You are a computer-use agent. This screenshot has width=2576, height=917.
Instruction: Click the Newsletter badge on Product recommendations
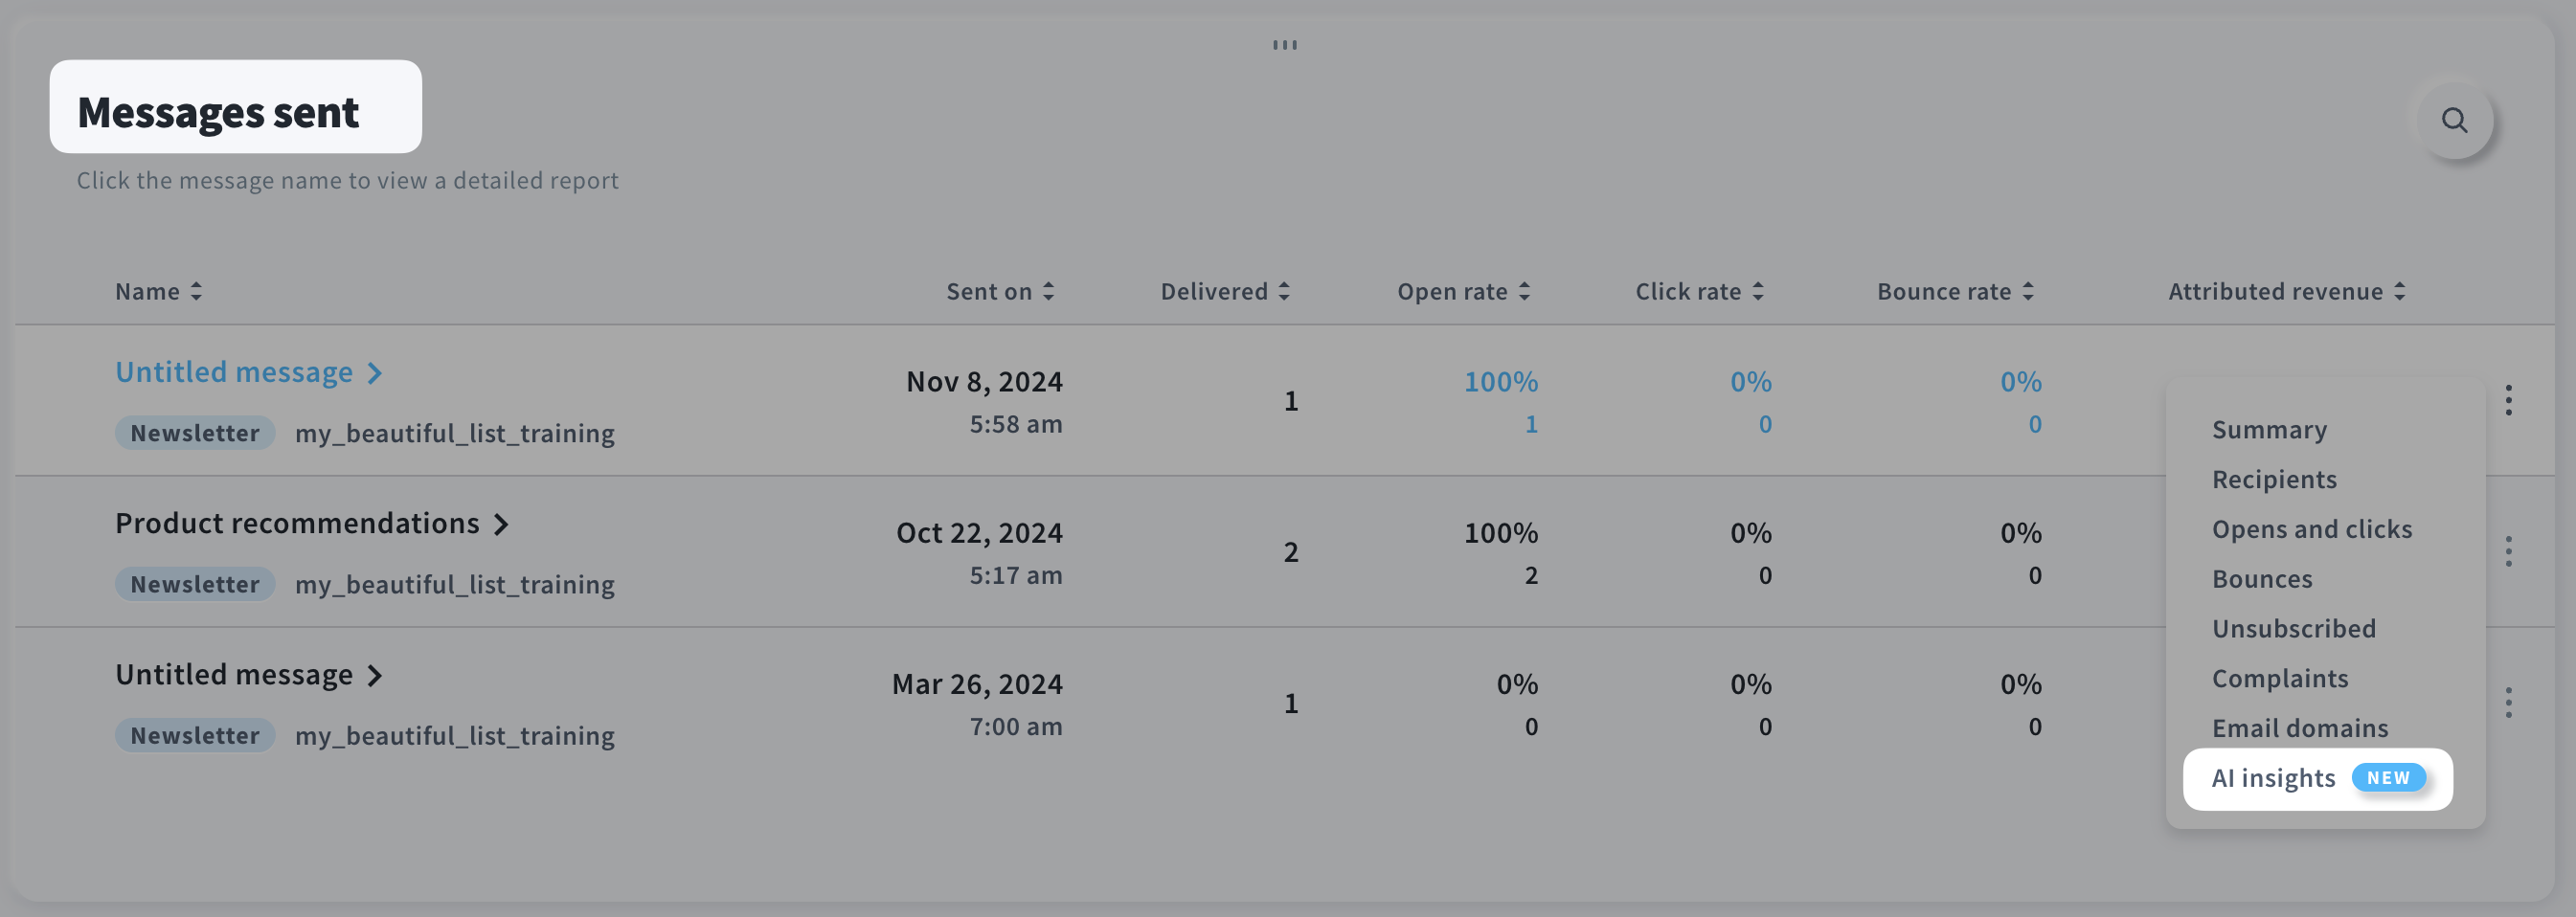[x=194, y=583]
